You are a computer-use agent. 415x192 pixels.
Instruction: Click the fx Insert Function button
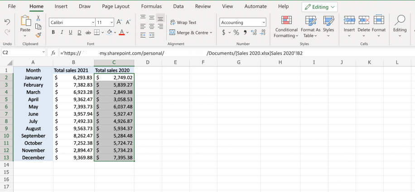pyautogui.click(x=53, y=53)
